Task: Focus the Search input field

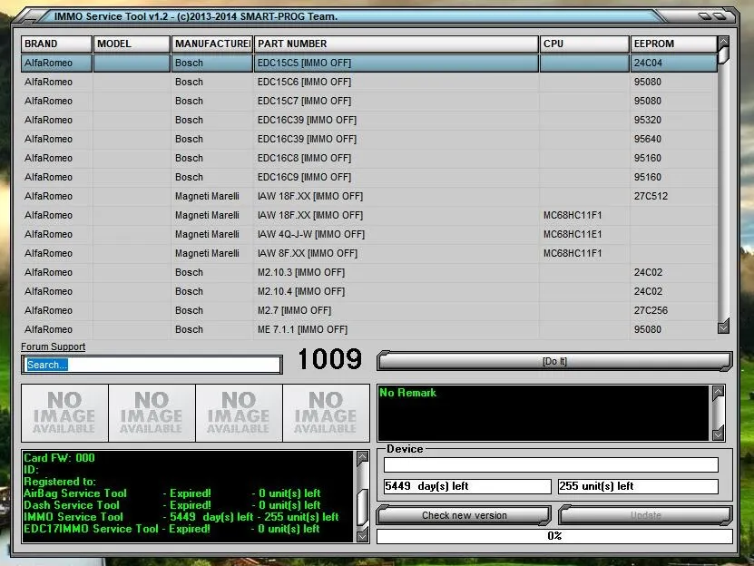Action: pos(152,365)
